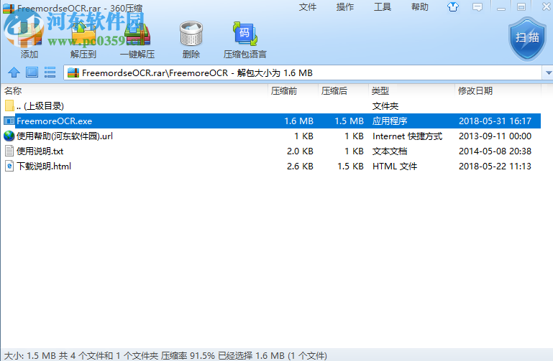
Task: Click the HTML 文件 type cell
Action: [x=395, y=166]
